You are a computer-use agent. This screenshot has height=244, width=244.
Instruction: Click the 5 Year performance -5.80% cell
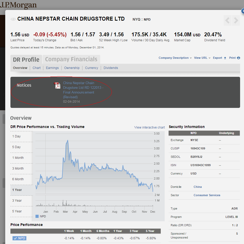(x=151, y=238)
